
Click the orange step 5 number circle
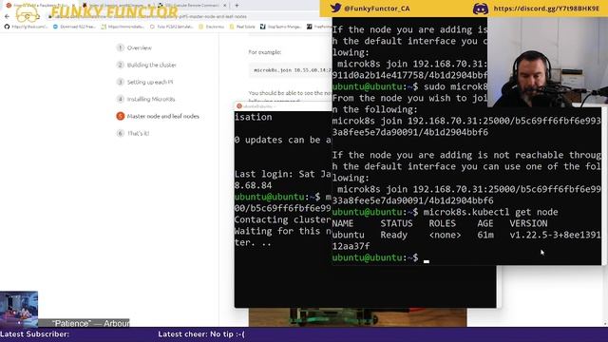pyautogui.click(x=121, y=116)
